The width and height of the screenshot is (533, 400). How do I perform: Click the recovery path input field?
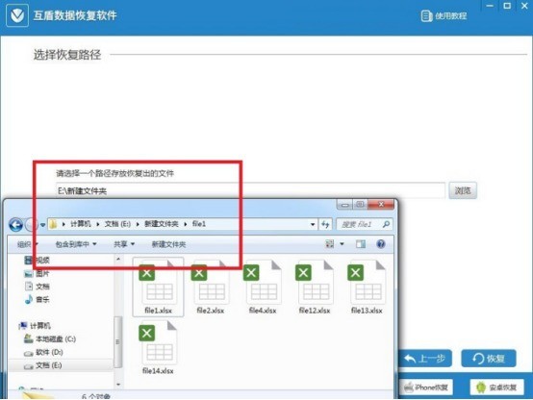[x=250, y=190]
